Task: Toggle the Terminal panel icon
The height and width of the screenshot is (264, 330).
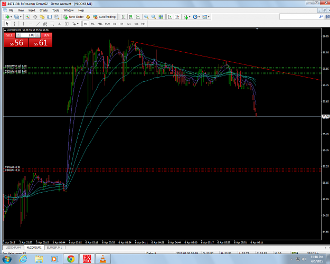Action: pyautogui.click(x=50, y=17)
